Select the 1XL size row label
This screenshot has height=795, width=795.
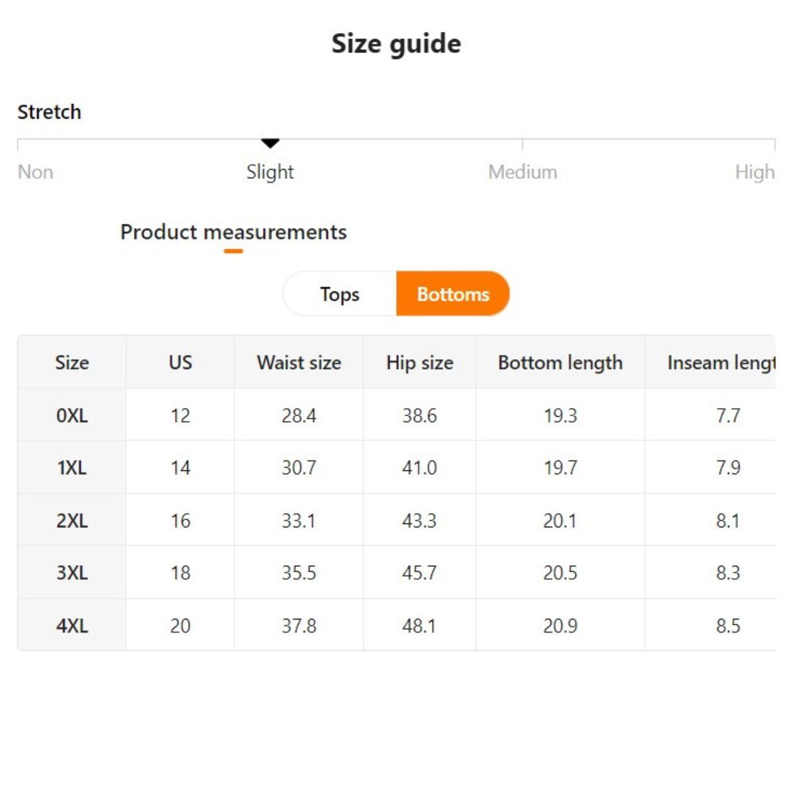72,468
